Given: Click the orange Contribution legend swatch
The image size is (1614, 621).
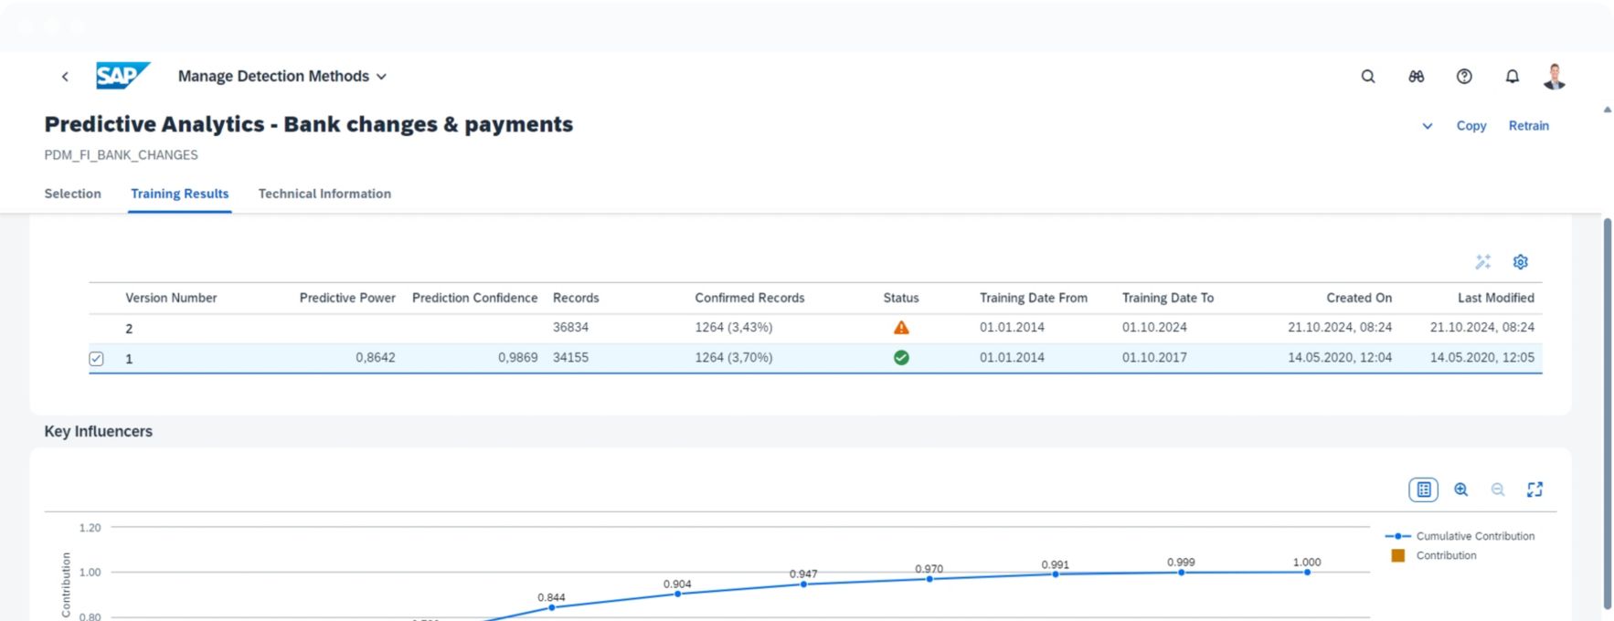Looking at the screenshot, I should [x=1397, y=555].
